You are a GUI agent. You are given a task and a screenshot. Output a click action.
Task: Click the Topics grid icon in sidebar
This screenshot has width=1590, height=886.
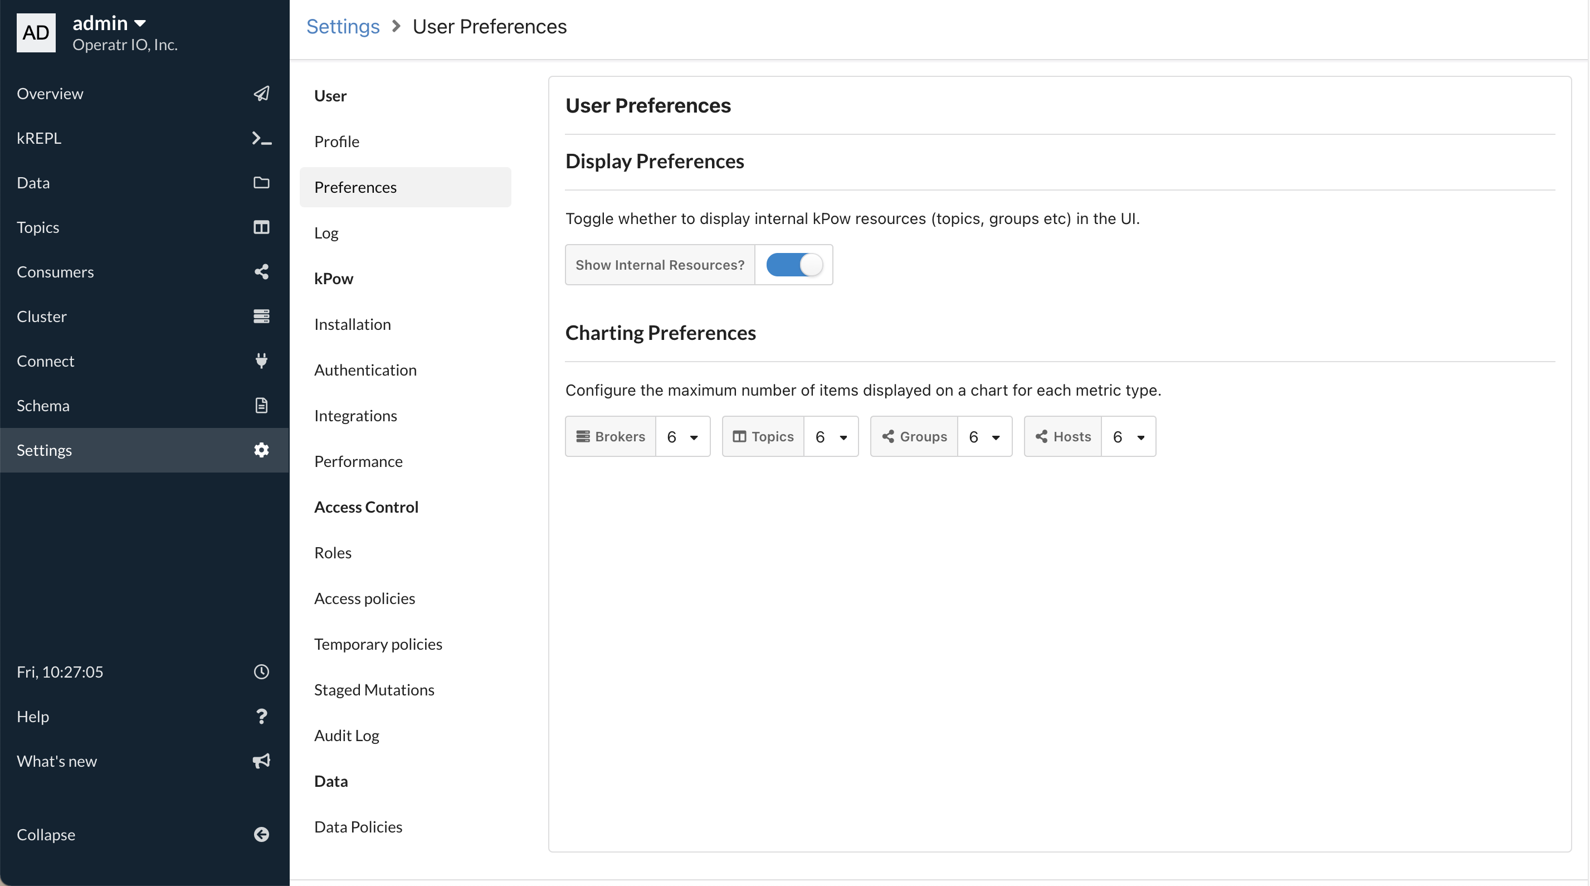point(261,227)
